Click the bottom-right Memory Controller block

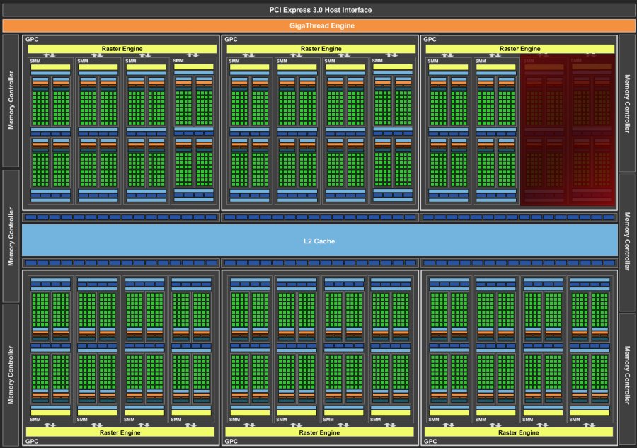click(x=627, y=374)
